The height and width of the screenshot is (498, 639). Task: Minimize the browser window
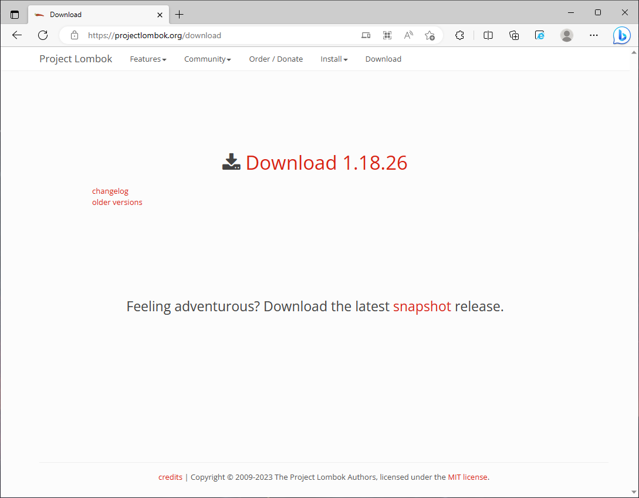tap(570, 13)
